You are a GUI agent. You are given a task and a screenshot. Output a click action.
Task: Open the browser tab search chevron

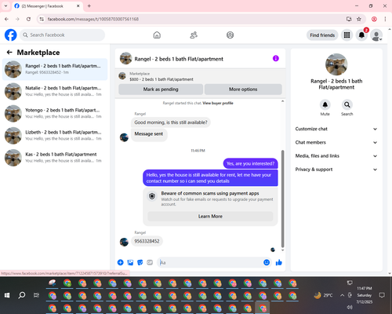(x=5, y=5)
